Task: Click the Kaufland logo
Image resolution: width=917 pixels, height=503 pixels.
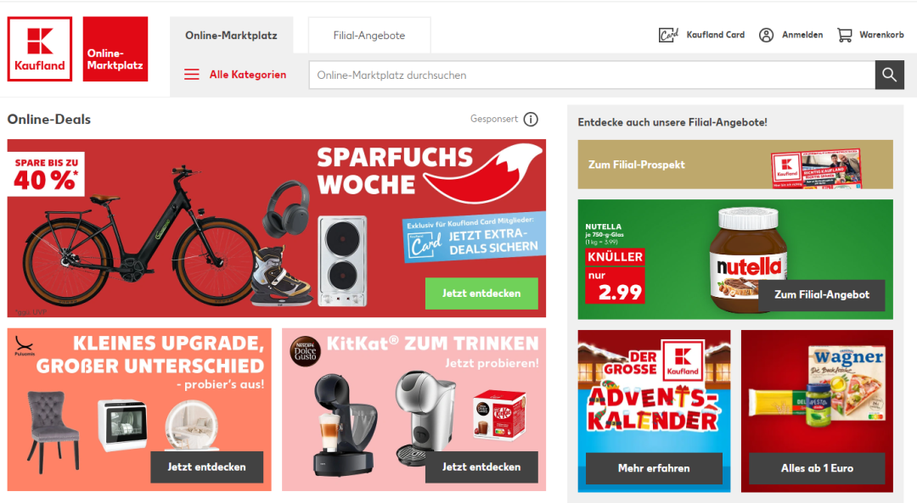Action: 40,49
